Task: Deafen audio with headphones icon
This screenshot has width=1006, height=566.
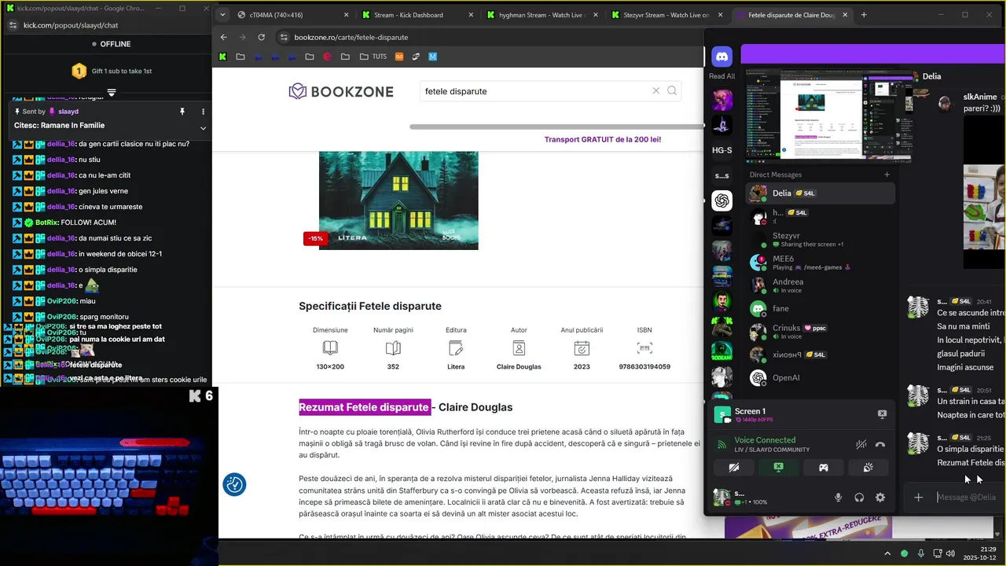Action: (859, 497)
